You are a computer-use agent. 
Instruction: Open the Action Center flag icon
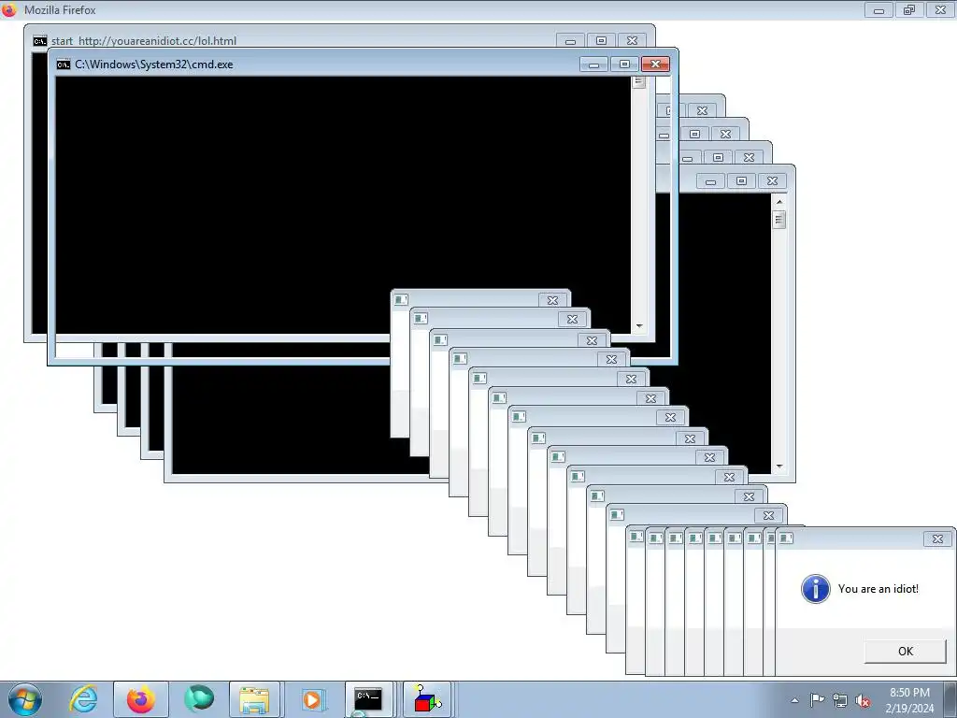pyautogui.click(x=817, y=700)
